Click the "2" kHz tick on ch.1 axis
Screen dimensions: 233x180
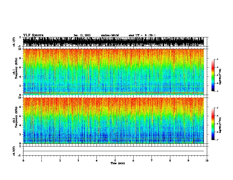click(20, 86)
